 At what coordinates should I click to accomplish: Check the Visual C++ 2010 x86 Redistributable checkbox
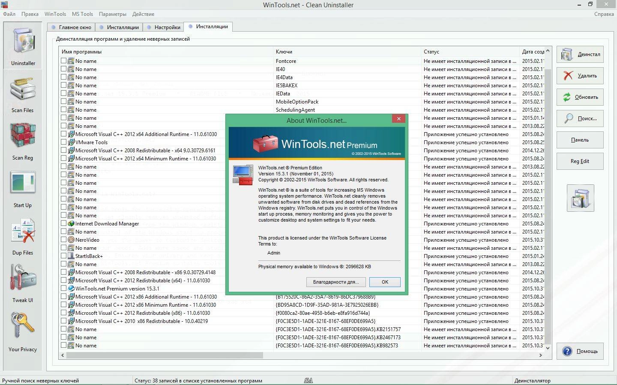[x=63, y=321]
